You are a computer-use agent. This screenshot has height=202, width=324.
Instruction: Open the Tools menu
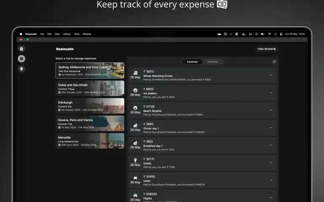click(77, 34)
